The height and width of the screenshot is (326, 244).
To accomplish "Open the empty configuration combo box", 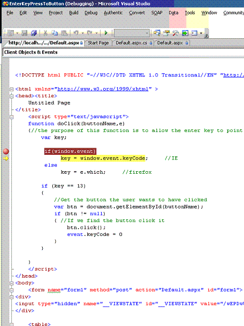I will point(132,33).
